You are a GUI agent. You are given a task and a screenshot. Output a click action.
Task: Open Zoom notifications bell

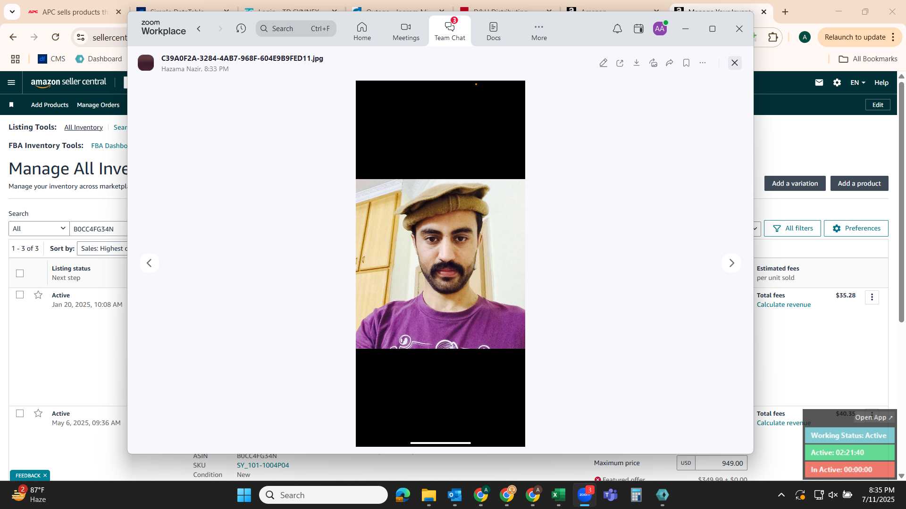click(617, 29)
